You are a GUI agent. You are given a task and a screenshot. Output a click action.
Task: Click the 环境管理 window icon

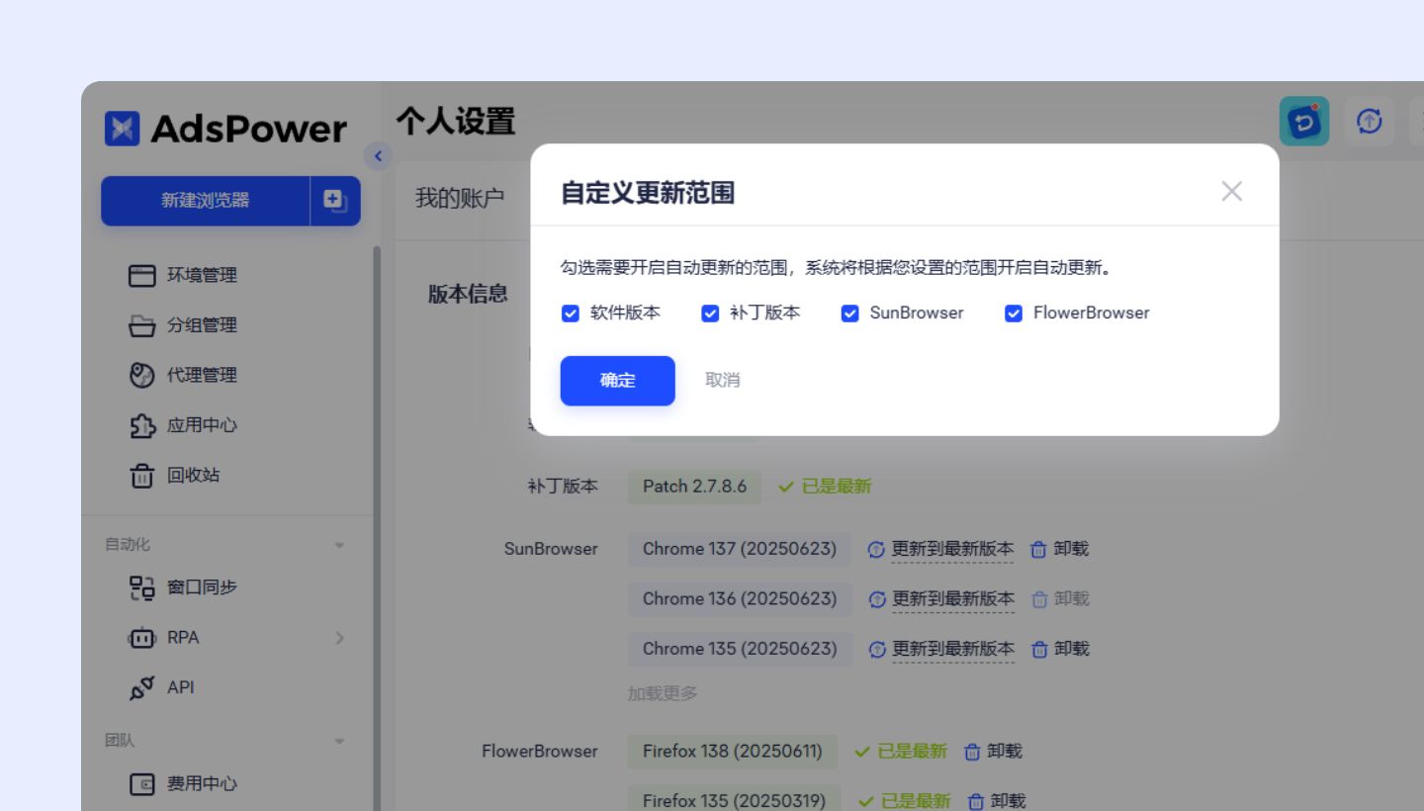(x=142, y=276)
